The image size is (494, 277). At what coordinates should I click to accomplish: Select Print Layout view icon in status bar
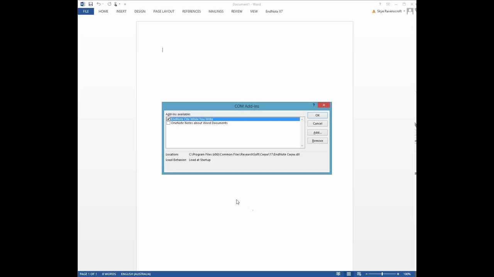[x=349, y=274]
